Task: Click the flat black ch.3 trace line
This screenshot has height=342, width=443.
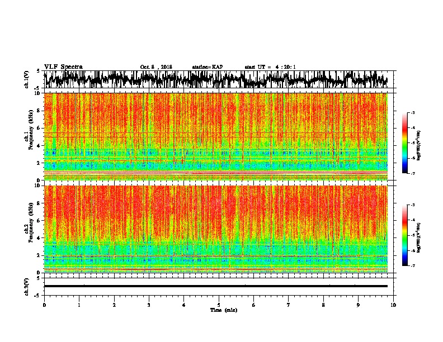Action: (x=216, y=286)
